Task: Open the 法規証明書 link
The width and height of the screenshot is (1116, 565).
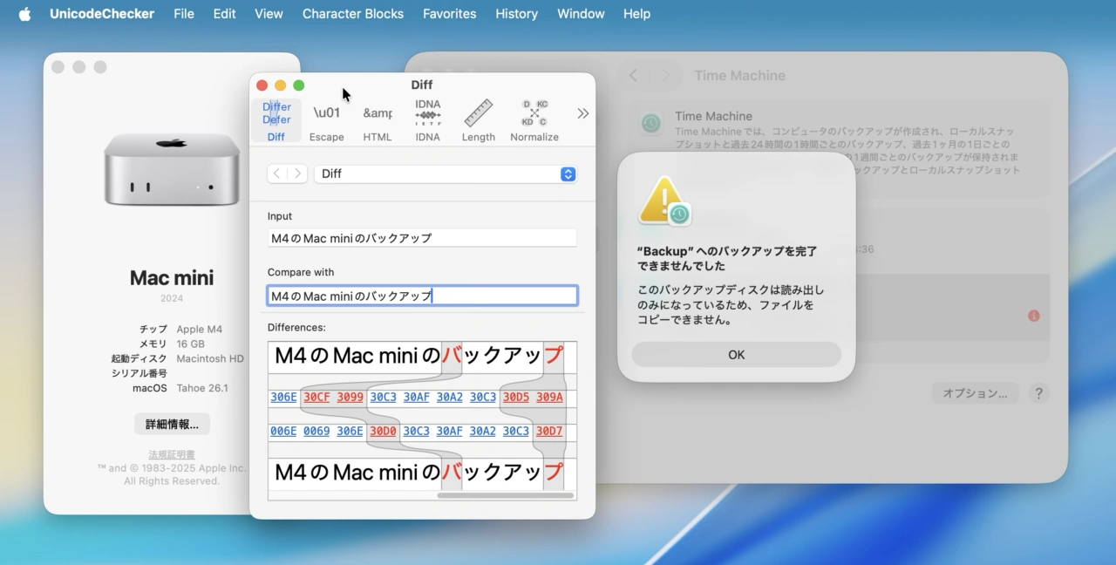Action: click(x=171, y=453)
